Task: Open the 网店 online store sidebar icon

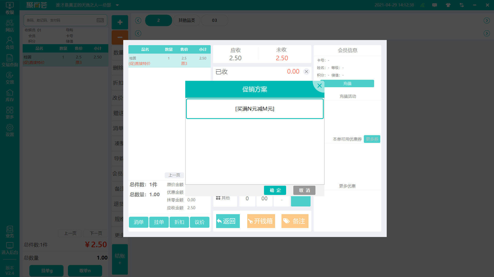Action: [x=10, y=26]
